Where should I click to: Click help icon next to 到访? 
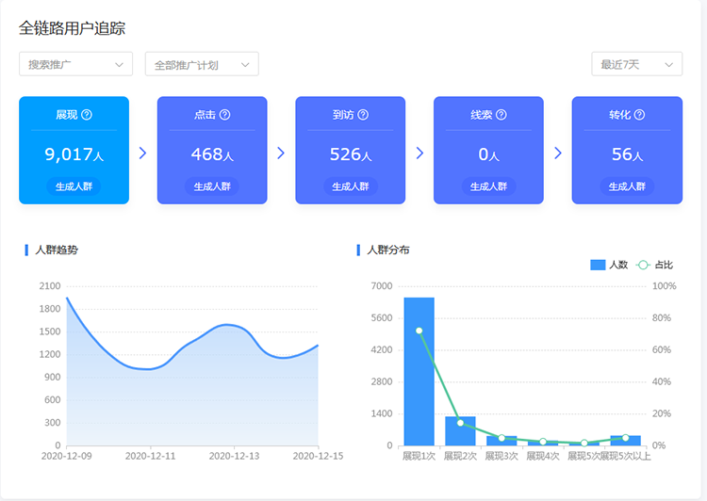point(363,115)
